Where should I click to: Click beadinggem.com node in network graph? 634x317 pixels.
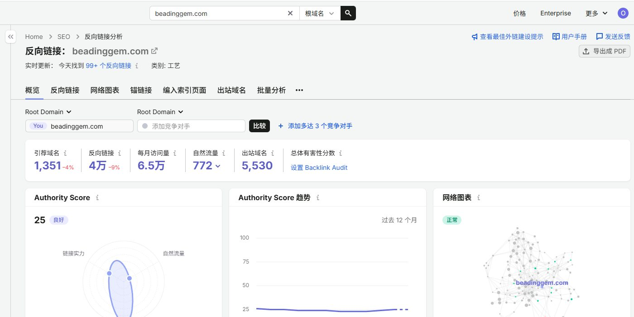point(542,283)
